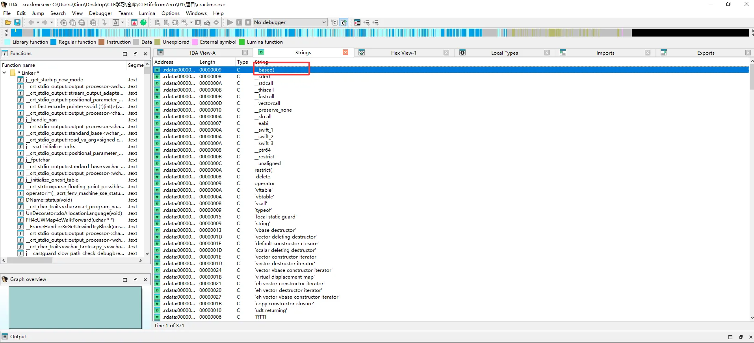Image resolution: width=754 pixels, height=343 pixels.
Task: Select the DName::status(void) function
Action: click(x=49, y=200)
